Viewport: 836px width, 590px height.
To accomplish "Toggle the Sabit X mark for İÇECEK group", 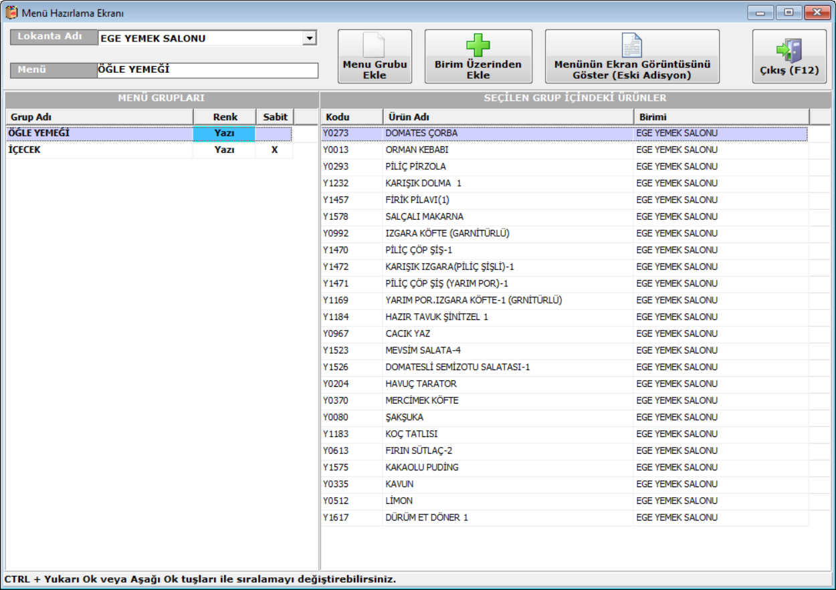I will (274, 150).
